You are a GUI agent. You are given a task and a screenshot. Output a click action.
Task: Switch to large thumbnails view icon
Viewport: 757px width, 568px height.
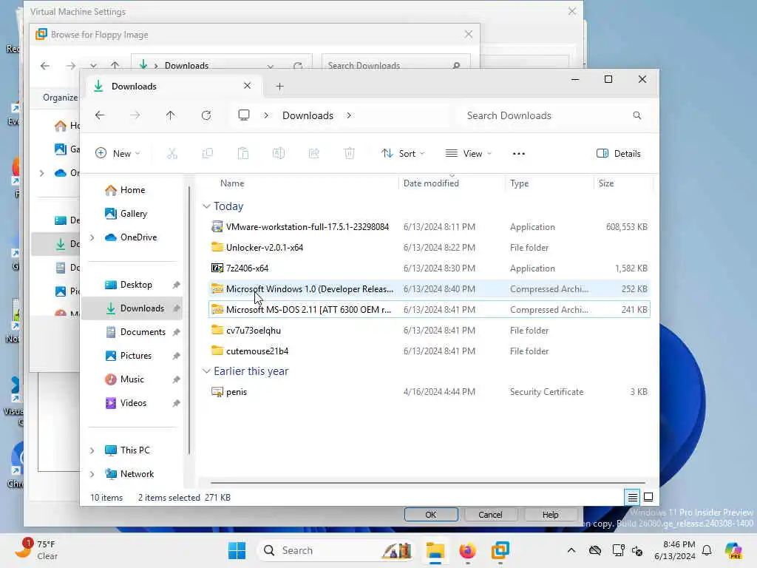click(648, 497)
